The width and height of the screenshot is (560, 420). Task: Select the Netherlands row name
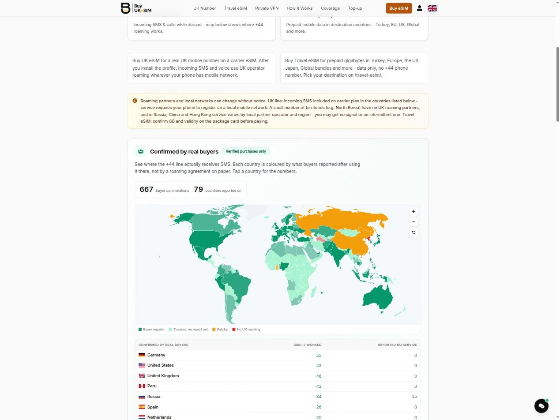(x=159, y=417)
